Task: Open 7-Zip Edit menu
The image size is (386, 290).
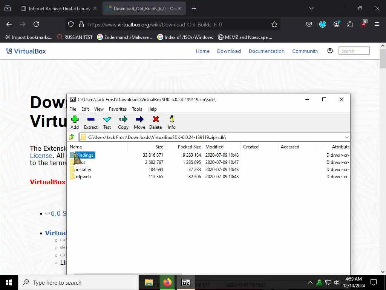Action: (x=85, y=109)
